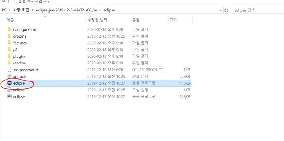The width and height of the screenshot is (284, 141).
Task: Click dropins row date 2019-12-12 오전 10:25
Action: 106,36
